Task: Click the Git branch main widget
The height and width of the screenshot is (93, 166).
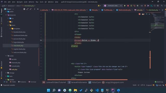Action: pyautogui.click(x=159, y=85)
